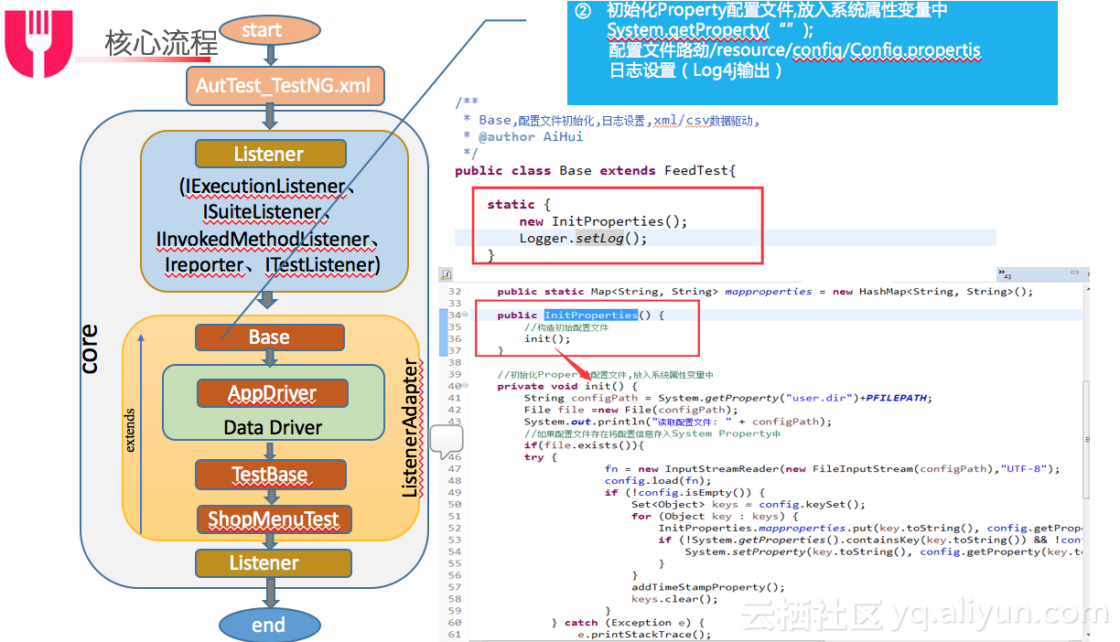Click IExecutionListener in the listener list

pyautogui.click(x=264, y=187)
